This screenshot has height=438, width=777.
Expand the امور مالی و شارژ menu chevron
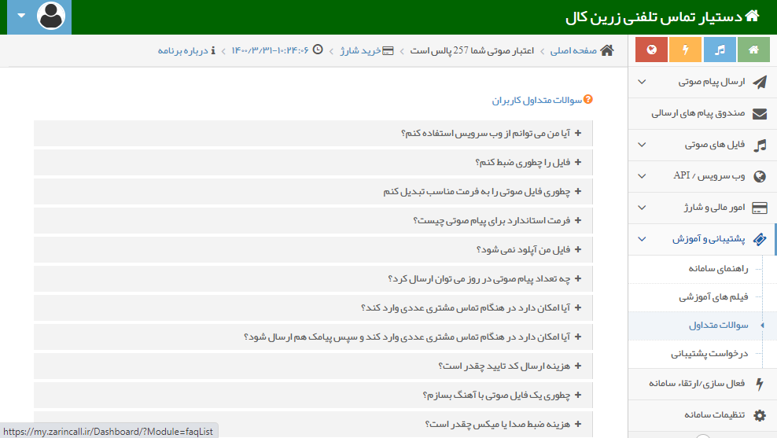coord(642,208)
